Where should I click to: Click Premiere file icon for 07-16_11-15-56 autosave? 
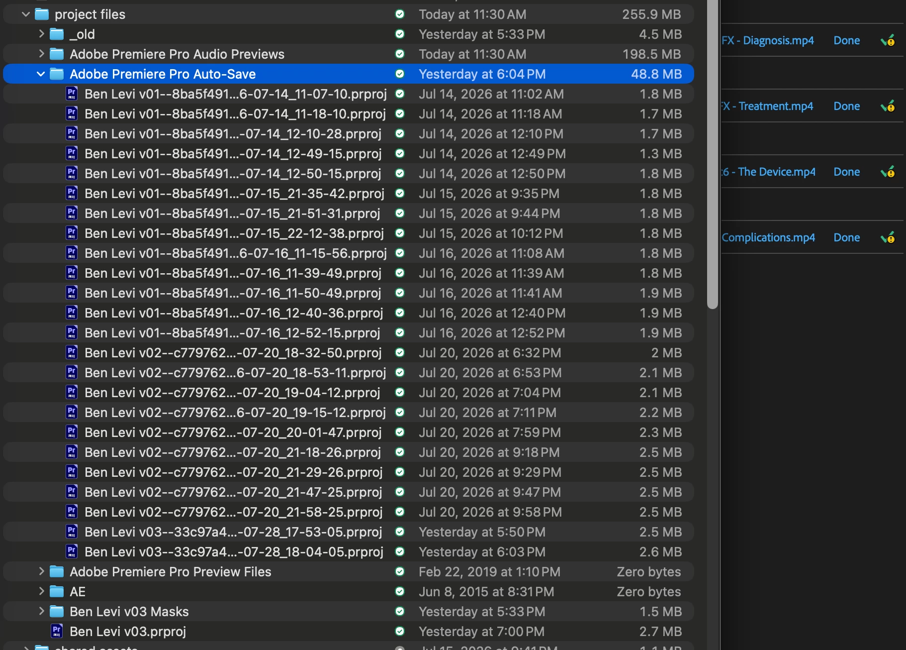click(72, 253)
